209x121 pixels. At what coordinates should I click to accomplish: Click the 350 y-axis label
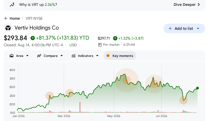tap(12, 78)
